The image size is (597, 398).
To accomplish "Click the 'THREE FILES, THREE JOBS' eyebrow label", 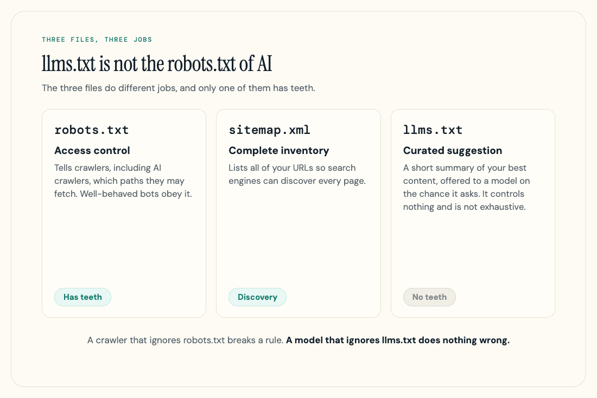I will pyautogui.click(x=97, y=40).
